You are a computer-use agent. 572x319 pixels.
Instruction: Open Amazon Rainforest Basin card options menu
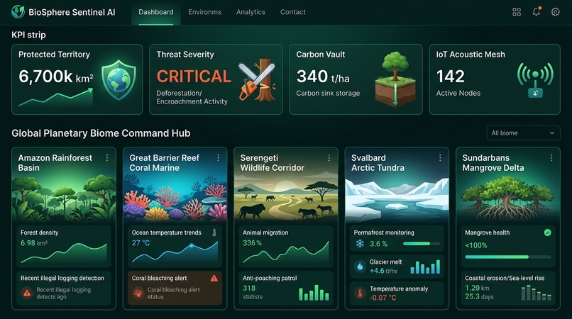tap(107, 157)
